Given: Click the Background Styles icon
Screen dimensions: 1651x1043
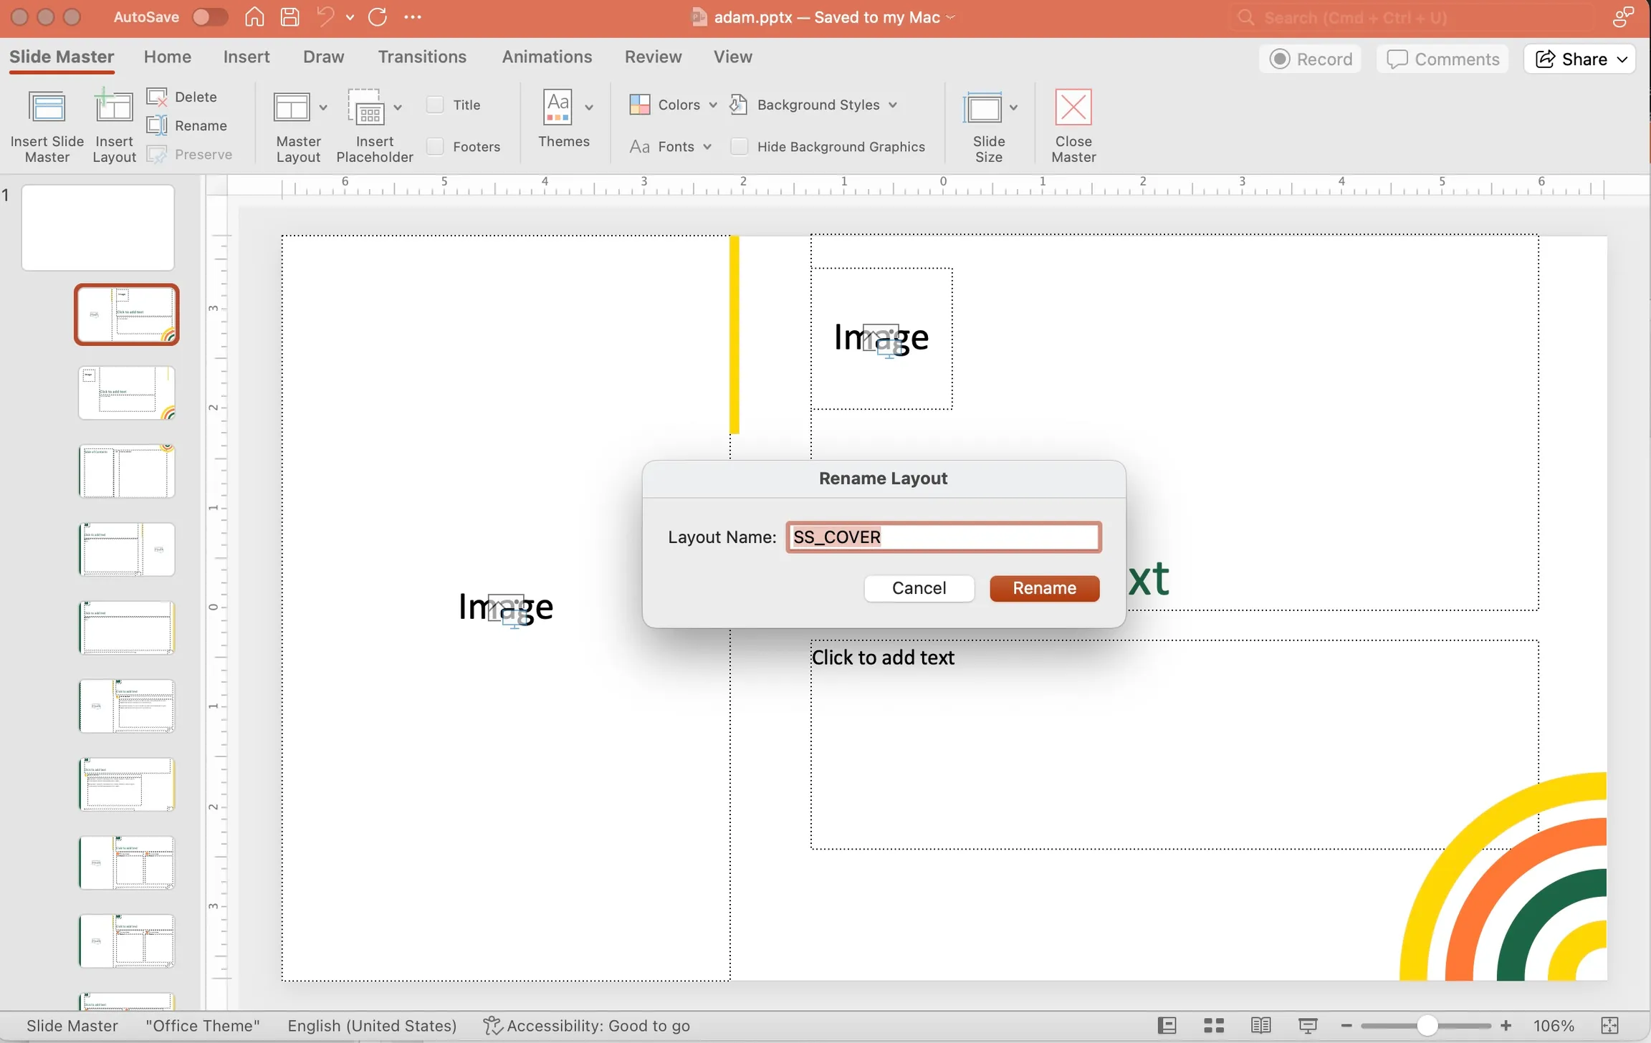Looking at the screenshot, I should click(x=739, y=105).
